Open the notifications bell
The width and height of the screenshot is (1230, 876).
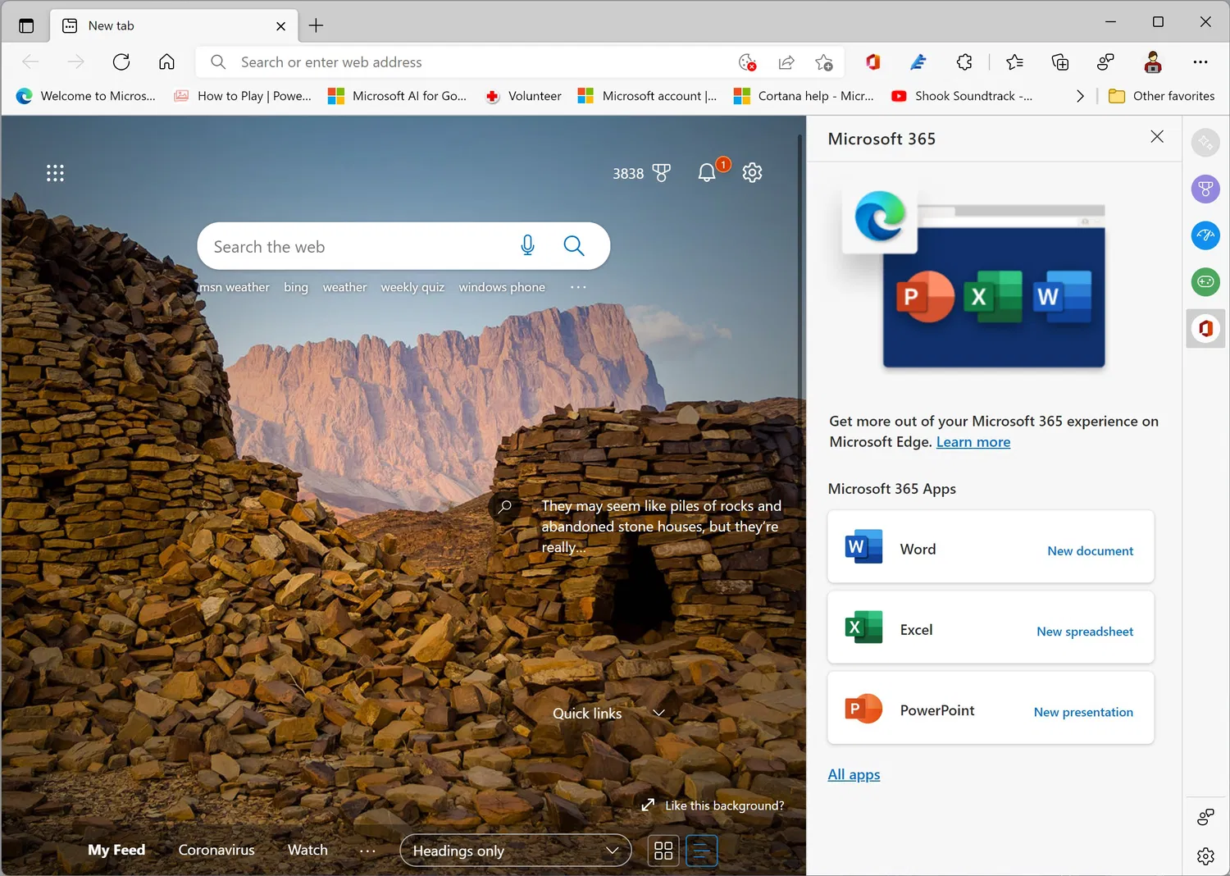pos(708,172)
